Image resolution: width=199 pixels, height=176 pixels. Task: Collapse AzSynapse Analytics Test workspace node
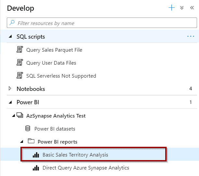pyautogui.click(x=13, y=116)
